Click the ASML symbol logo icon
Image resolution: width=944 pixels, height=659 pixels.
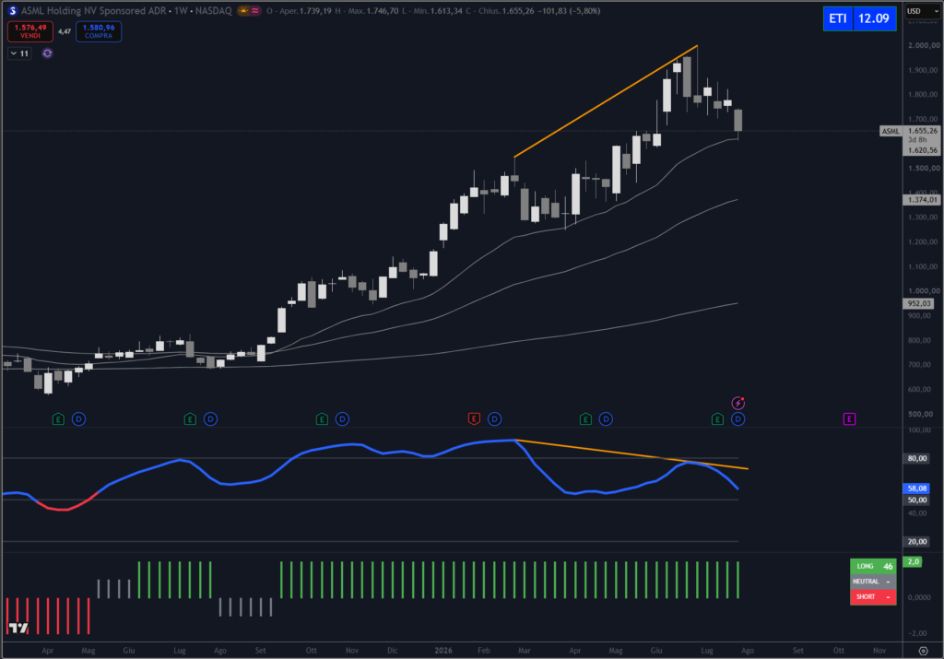pos(12,11)
